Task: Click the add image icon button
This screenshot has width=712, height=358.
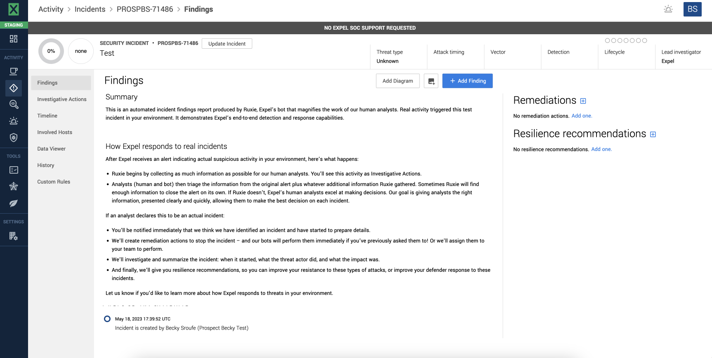Action: point(431,81)
